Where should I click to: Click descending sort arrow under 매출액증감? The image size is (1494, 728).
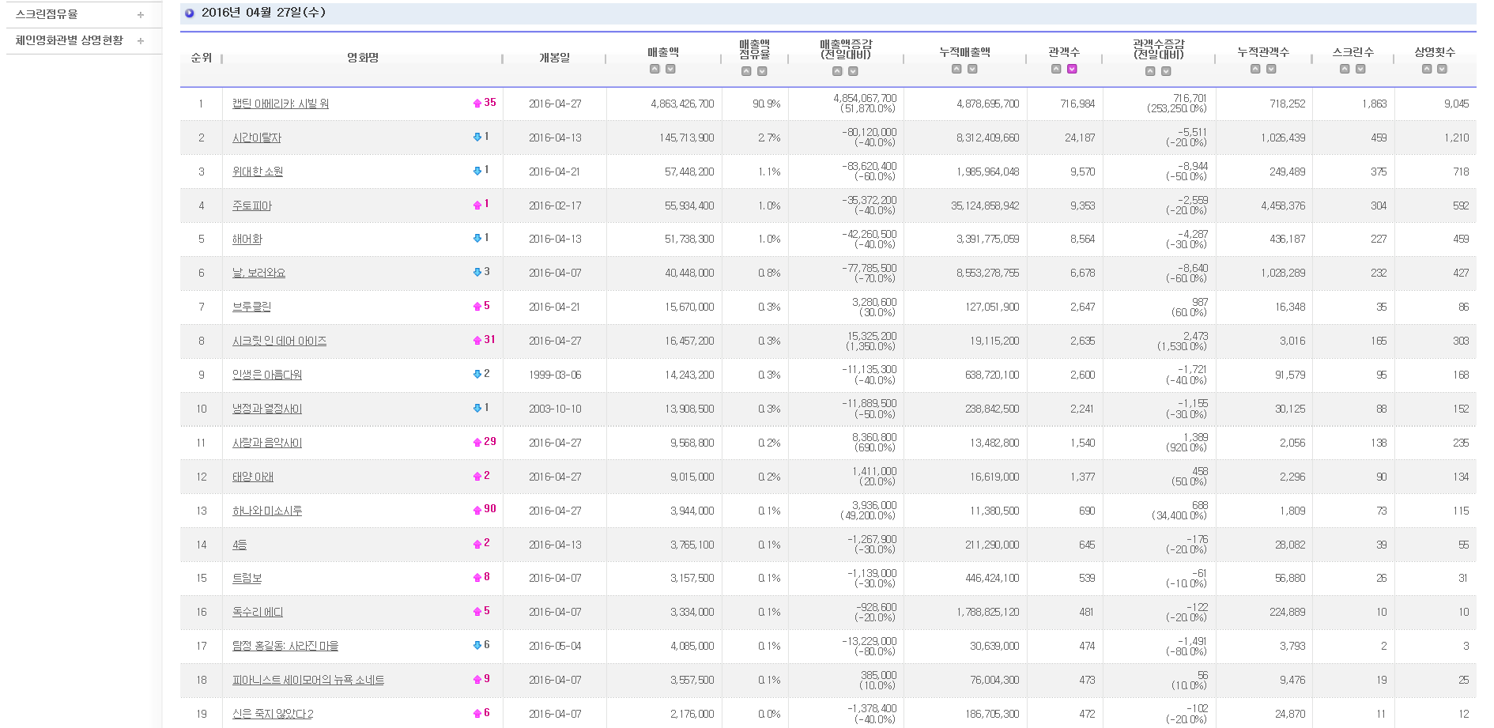point(853,71)
